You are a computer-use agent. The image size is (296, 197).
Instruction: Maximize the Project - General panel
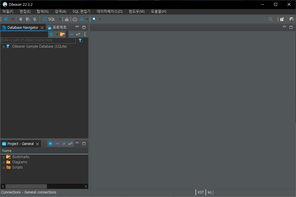coord(84,144)
